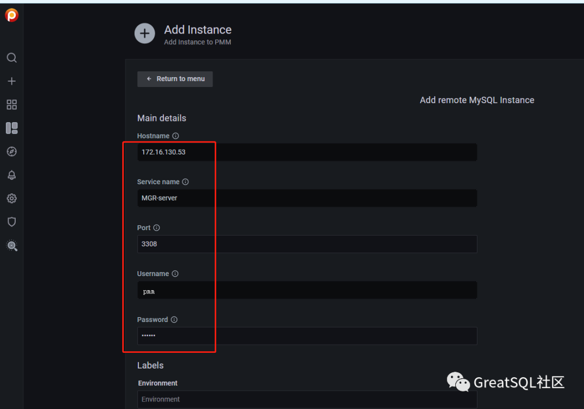Focus the Hostname field with 172.16.130.53
Viewport: 584px width, 409px height.
[x=307, y=152]
